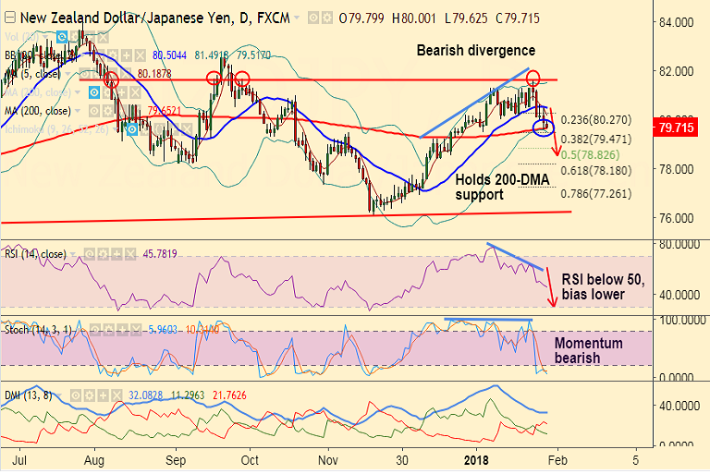Click the 84.000 price axis label
This screenshot has width=710, height=474.
pyautogui.click(x=677, y=22)
